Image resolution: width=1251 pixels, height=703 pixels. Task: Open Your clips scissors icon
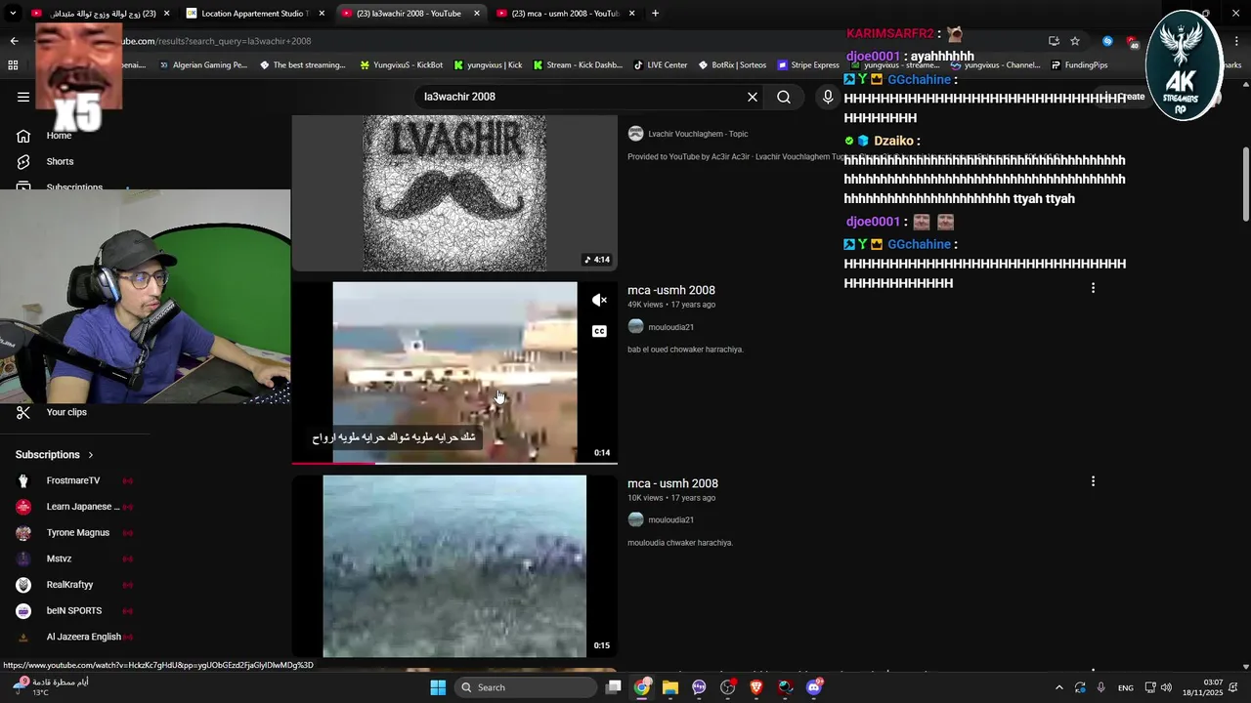point(23,412)
